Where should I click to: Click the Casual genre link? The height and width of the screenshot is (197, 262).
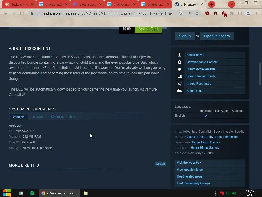[x=190, y=137]
